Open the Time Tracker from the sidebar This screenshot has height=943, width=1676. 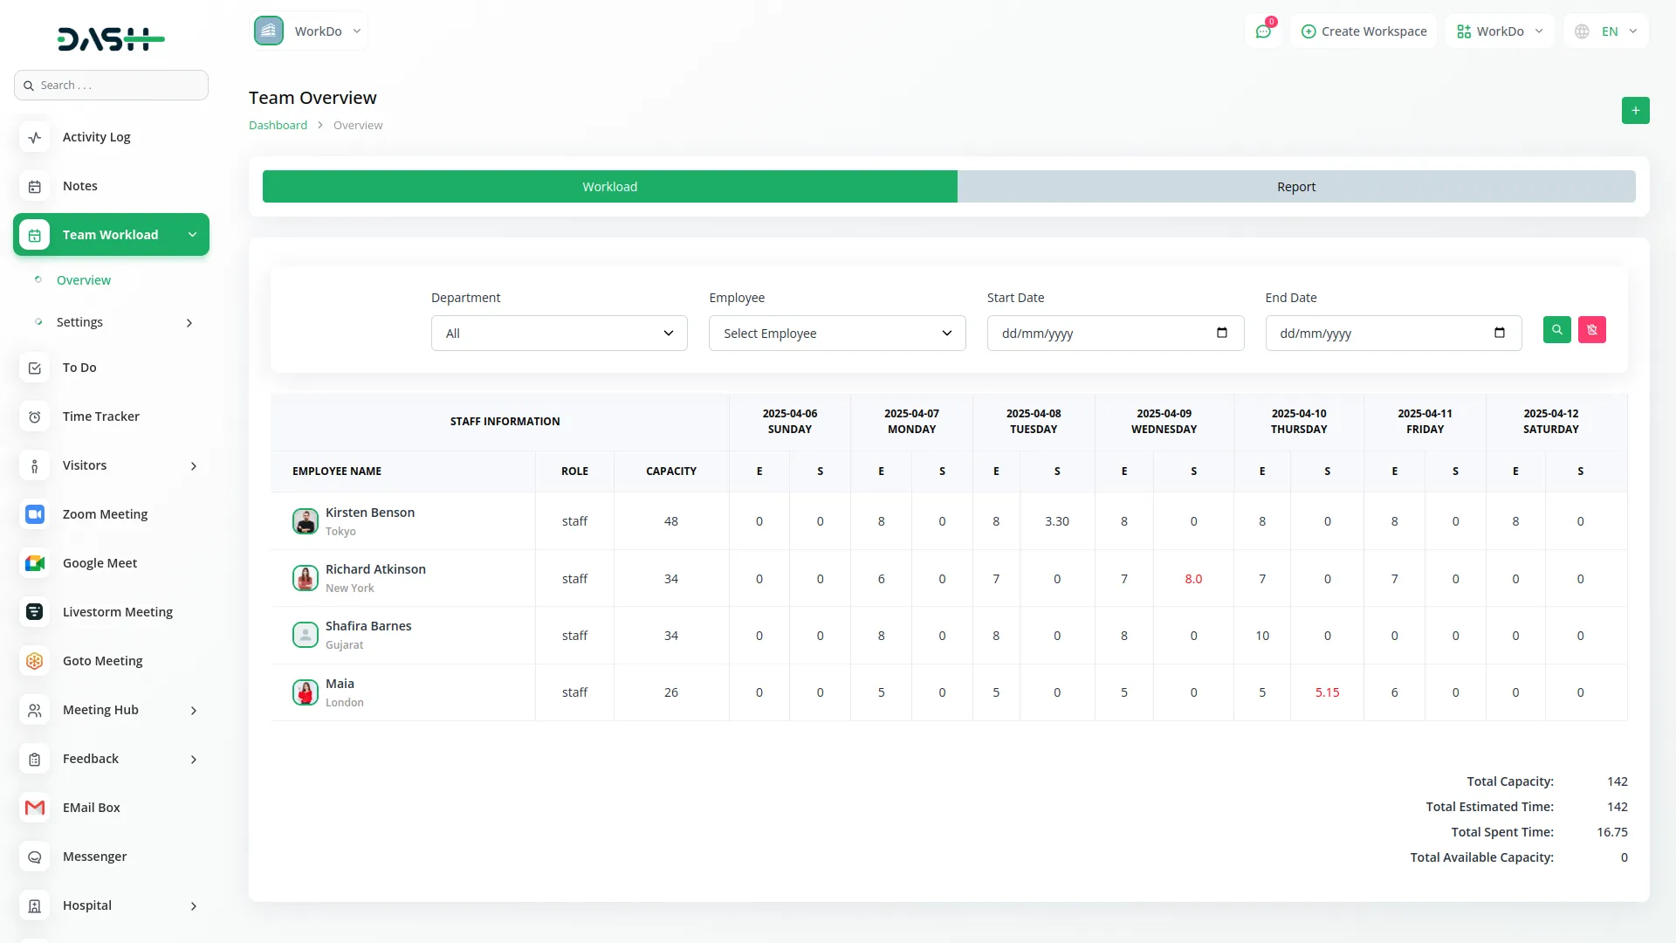click(x=34, y=417)
